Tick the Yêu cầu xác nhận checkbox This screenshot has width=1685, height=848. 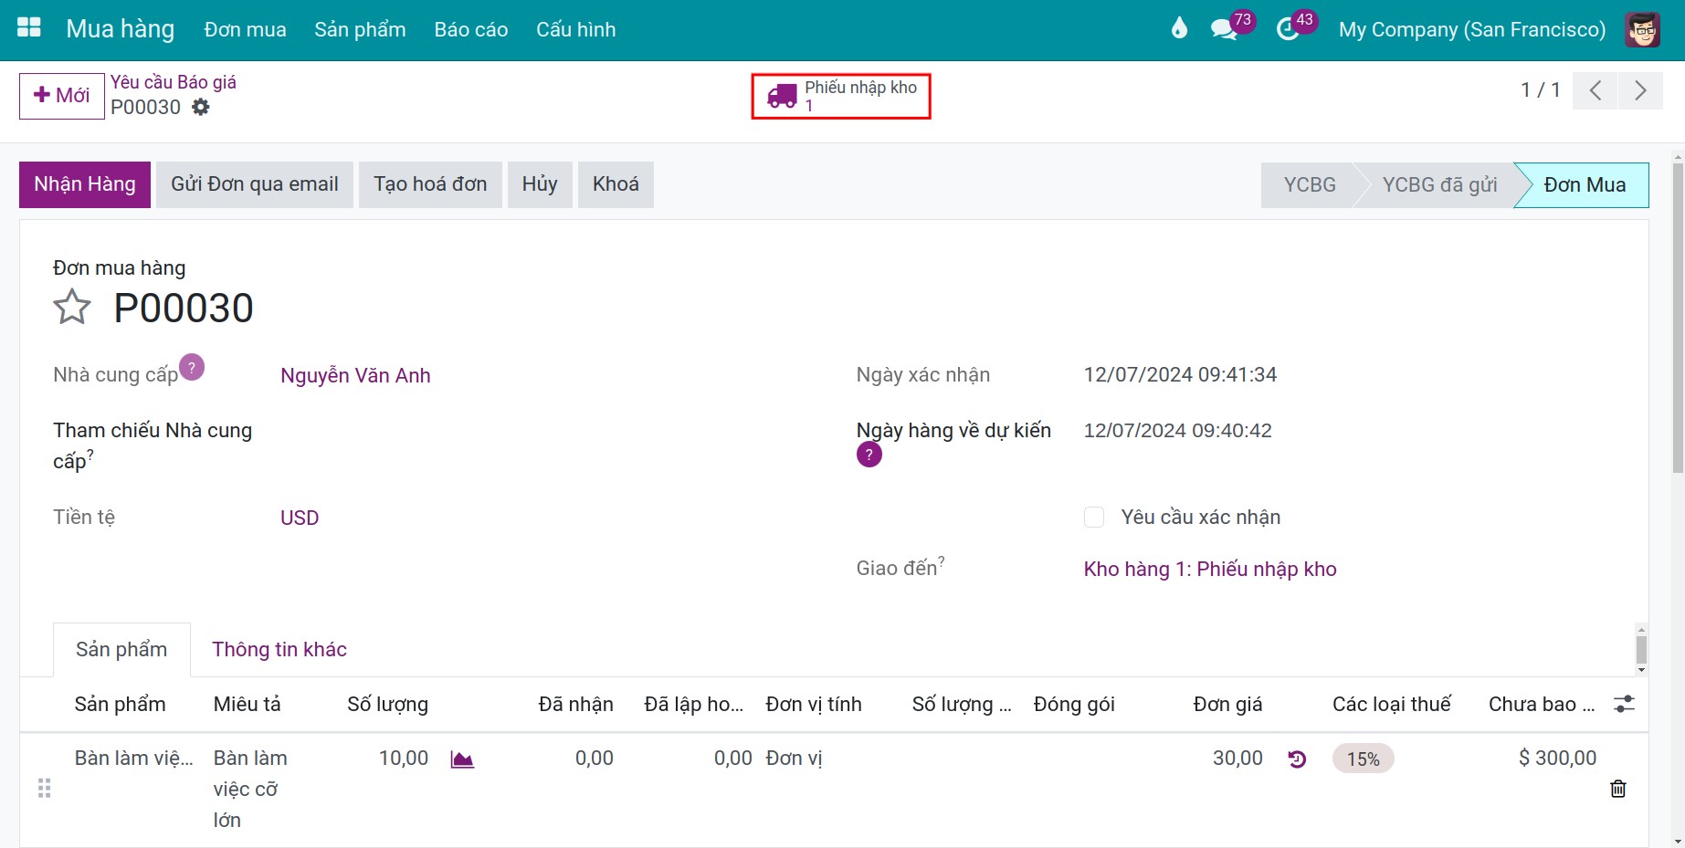coord(1094,518)
